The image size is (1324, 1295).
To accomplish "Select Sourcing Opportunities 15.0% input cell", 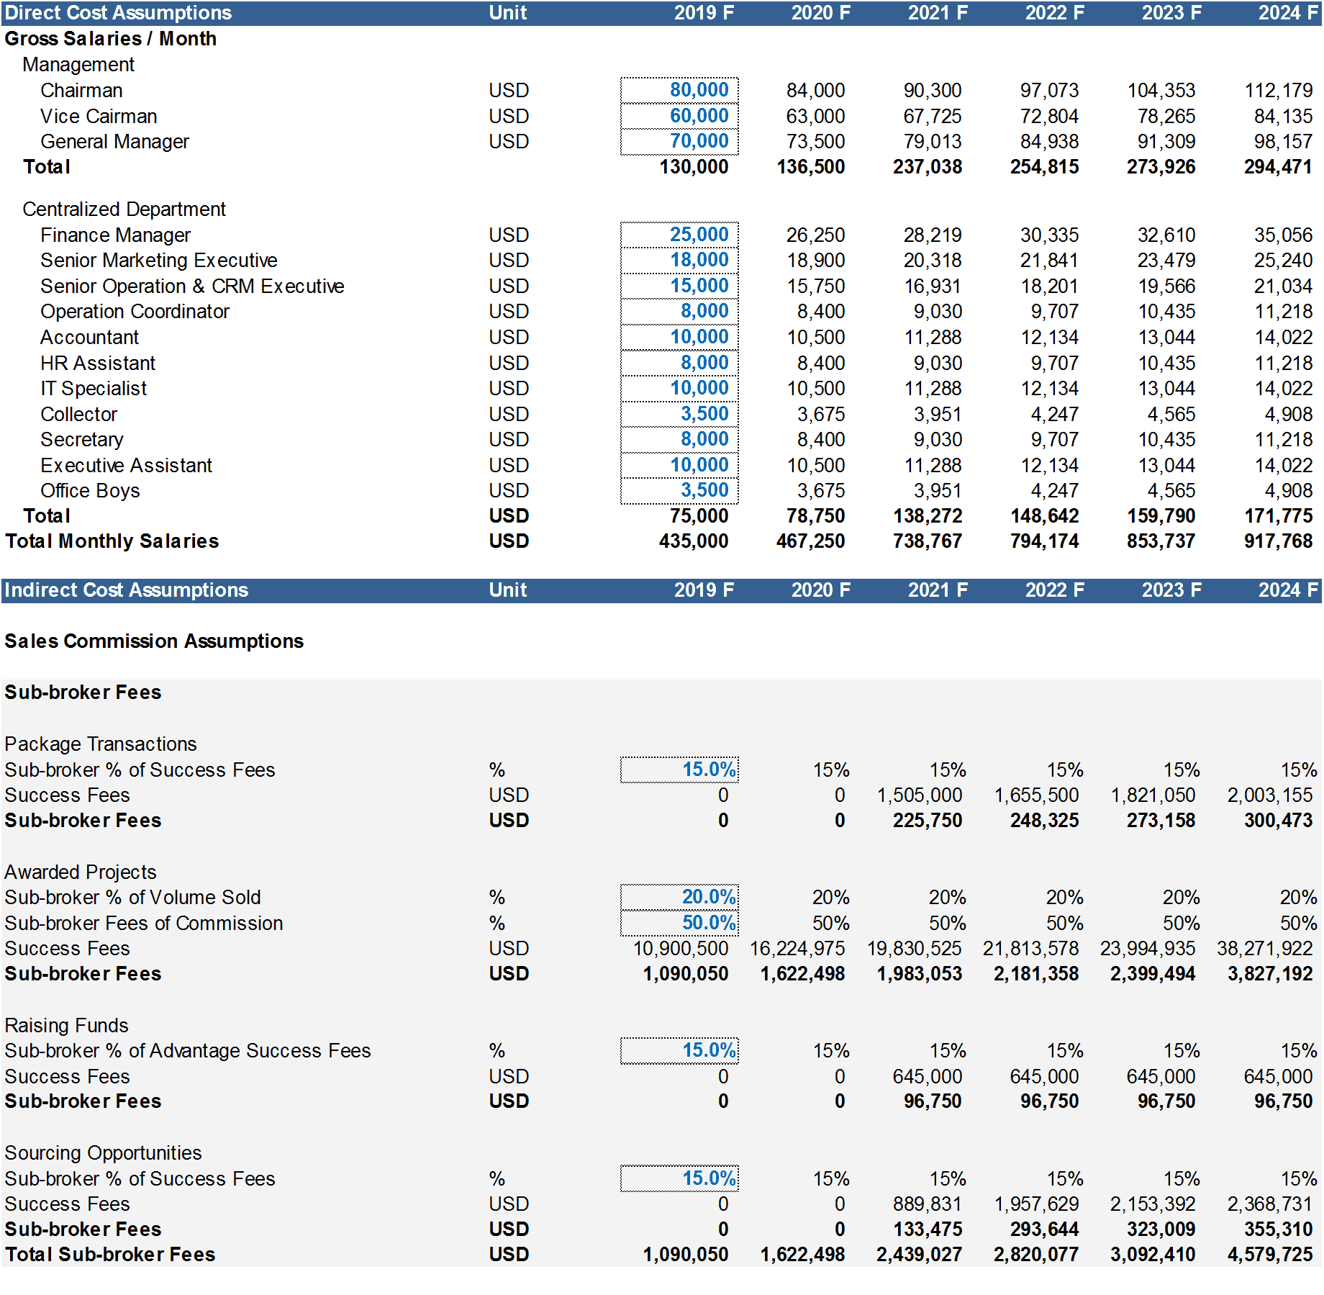I will 679,1178.
